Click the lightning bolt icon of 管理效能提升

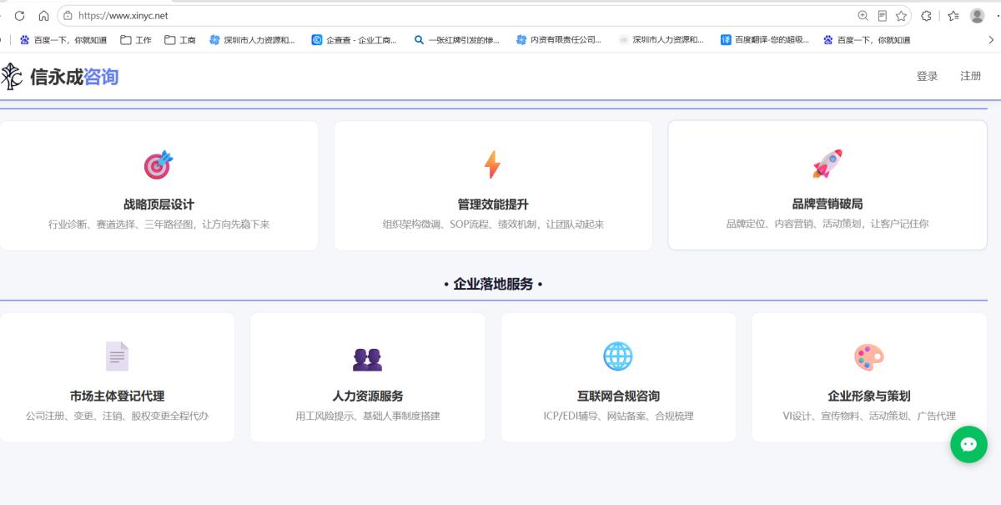click(493, 164)
